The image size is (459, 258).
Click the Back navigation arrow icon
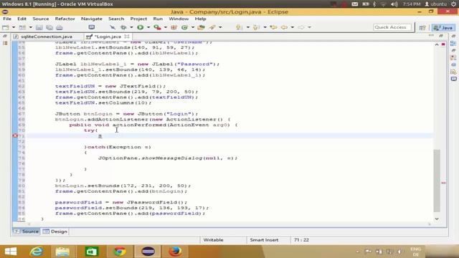coord(284,27)
